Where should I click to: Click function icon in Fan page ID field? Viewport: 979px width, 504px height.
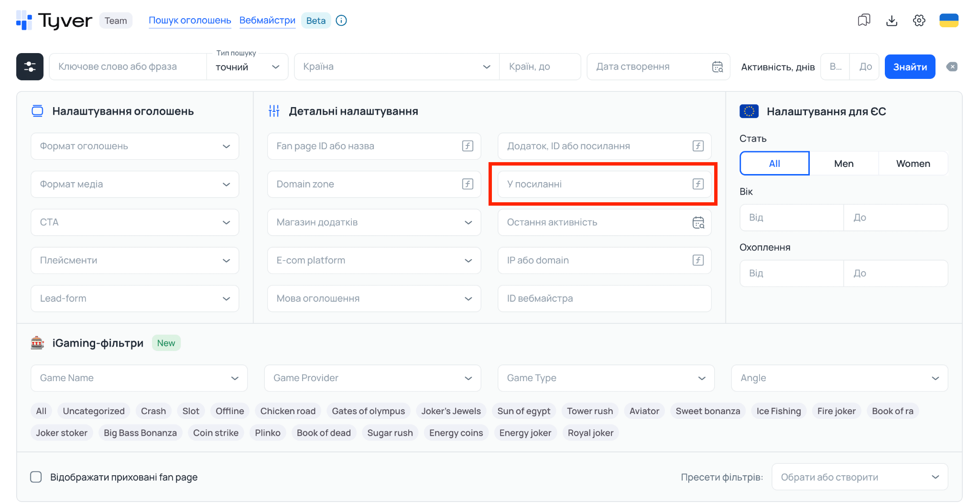pos(468,146)
